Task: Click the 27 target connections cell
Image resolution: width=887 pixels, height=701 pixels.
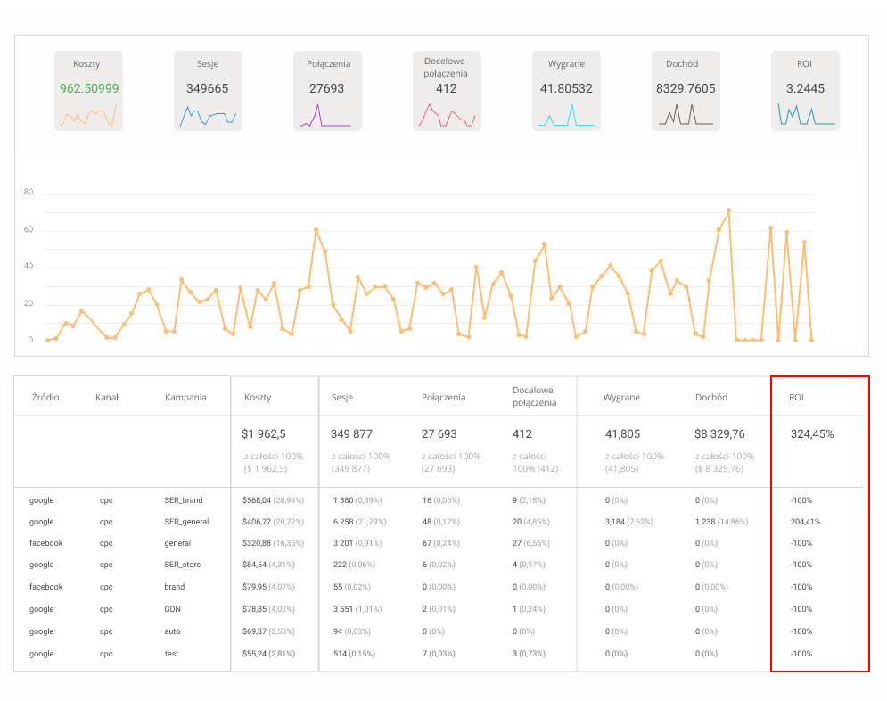Action: click(530, 543)
